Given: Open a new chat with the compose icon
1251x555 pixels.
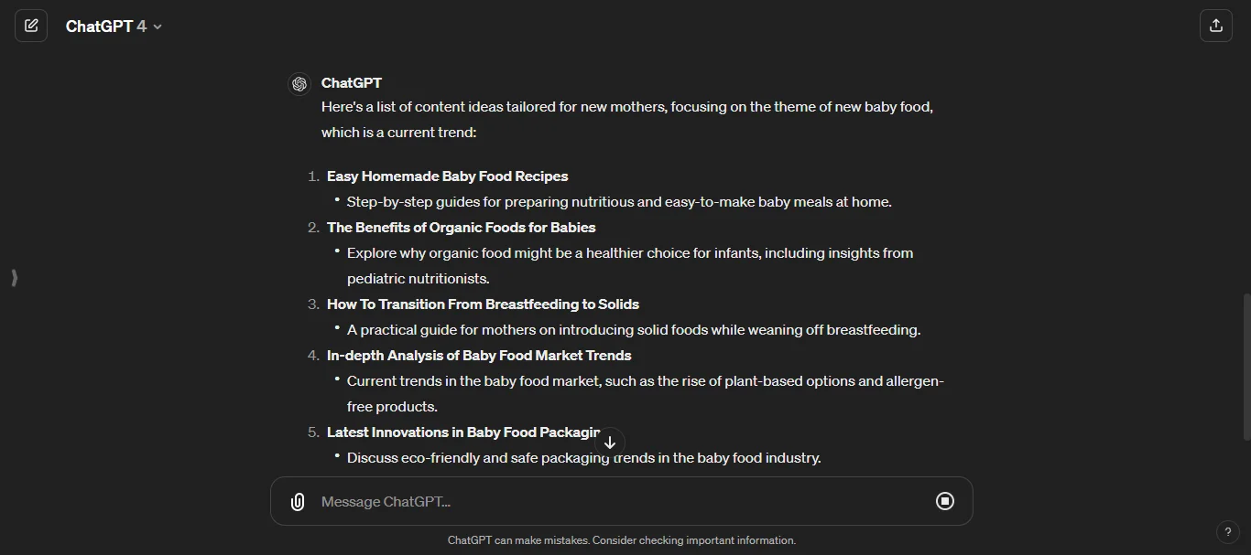Looking at the screenshot, I should pos(31,26).
